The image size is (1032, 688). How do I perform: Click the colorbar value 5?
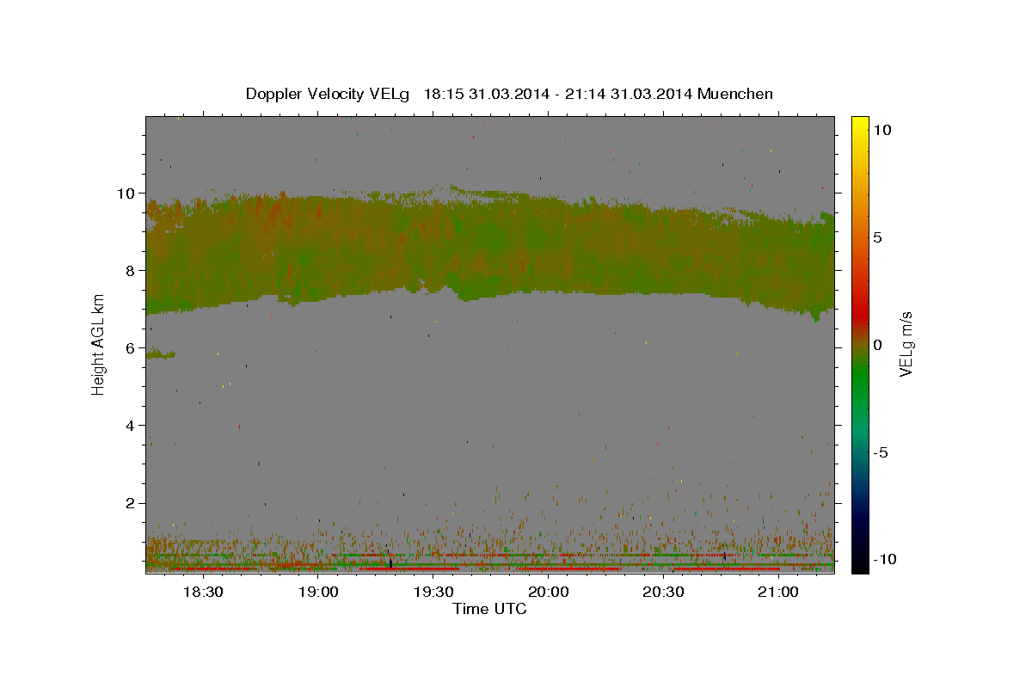[877, 237]
